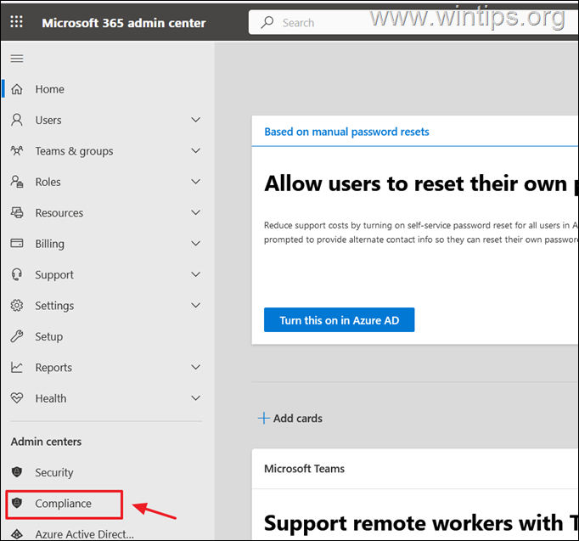Click into the Search field
The height and width of the screenshot is (541, 579).
tap(413, 22)
